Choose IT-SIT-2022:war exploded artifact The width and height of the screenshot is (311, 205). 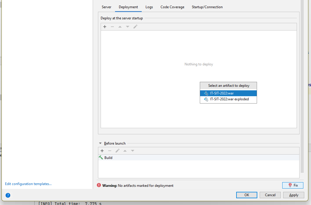click(228, 99)
